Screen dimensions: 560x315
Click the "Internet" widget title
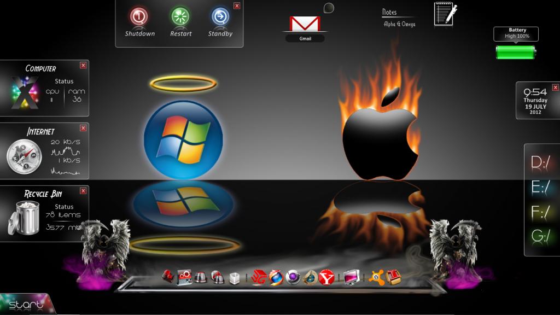[40, 131]
